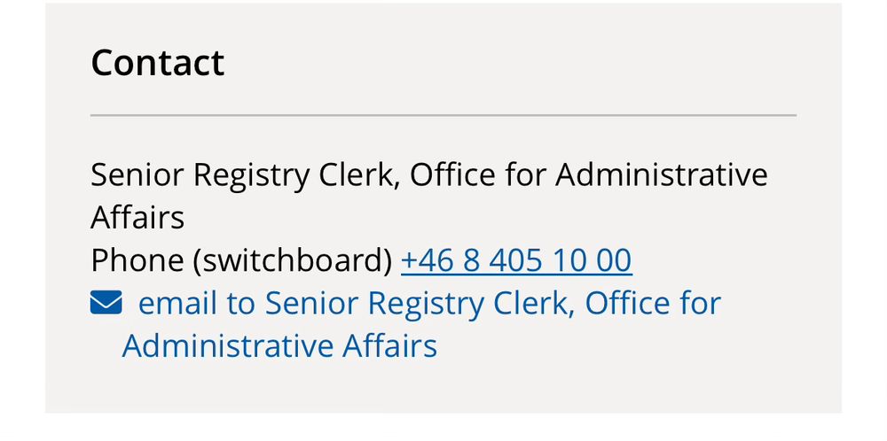Click the black 'Affairs' word on second line
Screen dimensions: 887x441
(x=137, y=218)
